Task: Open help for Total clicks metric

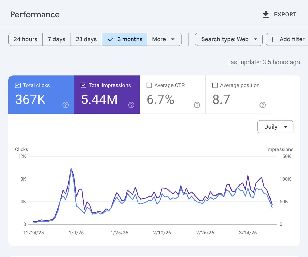Action: tap(65, 105)
